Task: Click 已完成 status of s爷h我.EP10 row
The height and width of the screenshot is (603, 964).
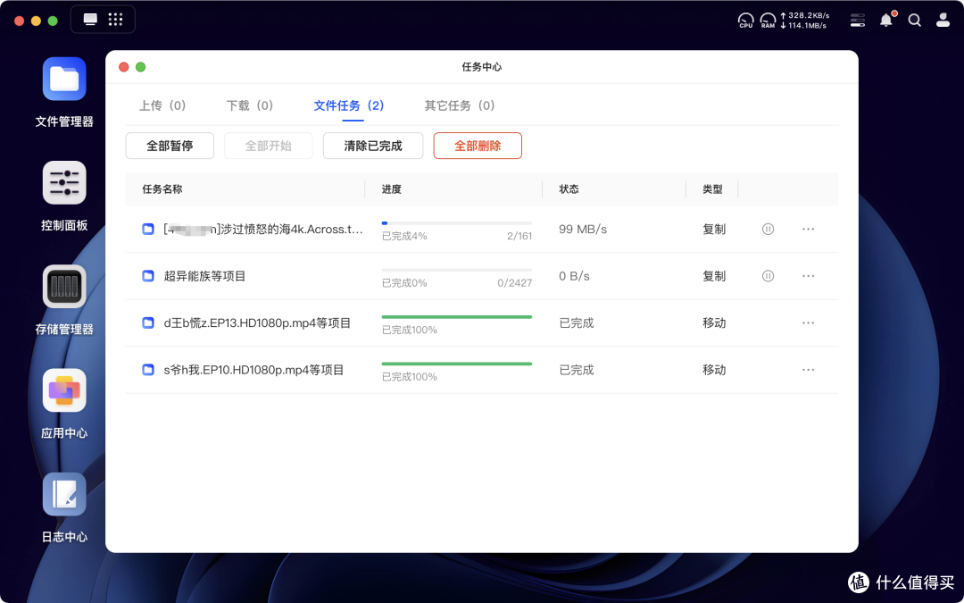Action: click(x=577, y=370)
